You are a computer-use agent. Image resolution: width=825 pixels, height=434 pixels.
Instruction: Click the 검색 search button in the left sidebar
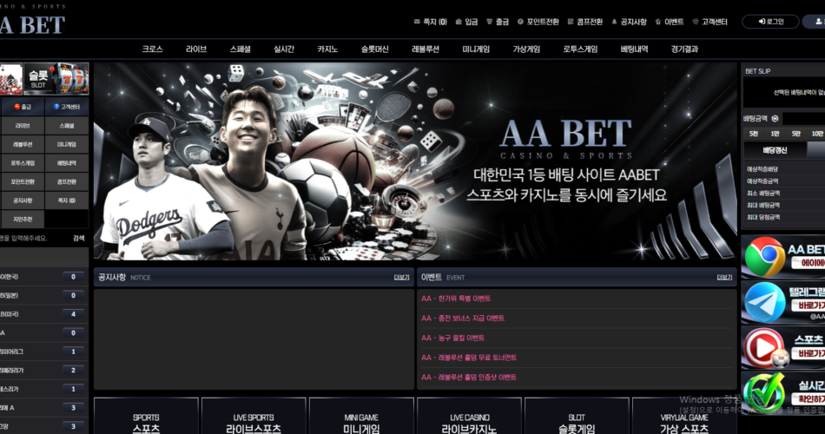click(x=78, y=239)
